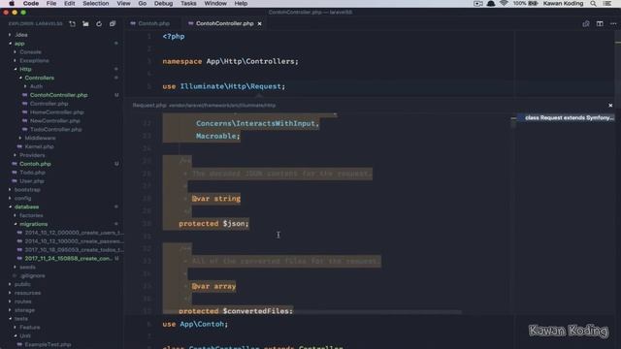Expand the seeds folder

[27, 268]
